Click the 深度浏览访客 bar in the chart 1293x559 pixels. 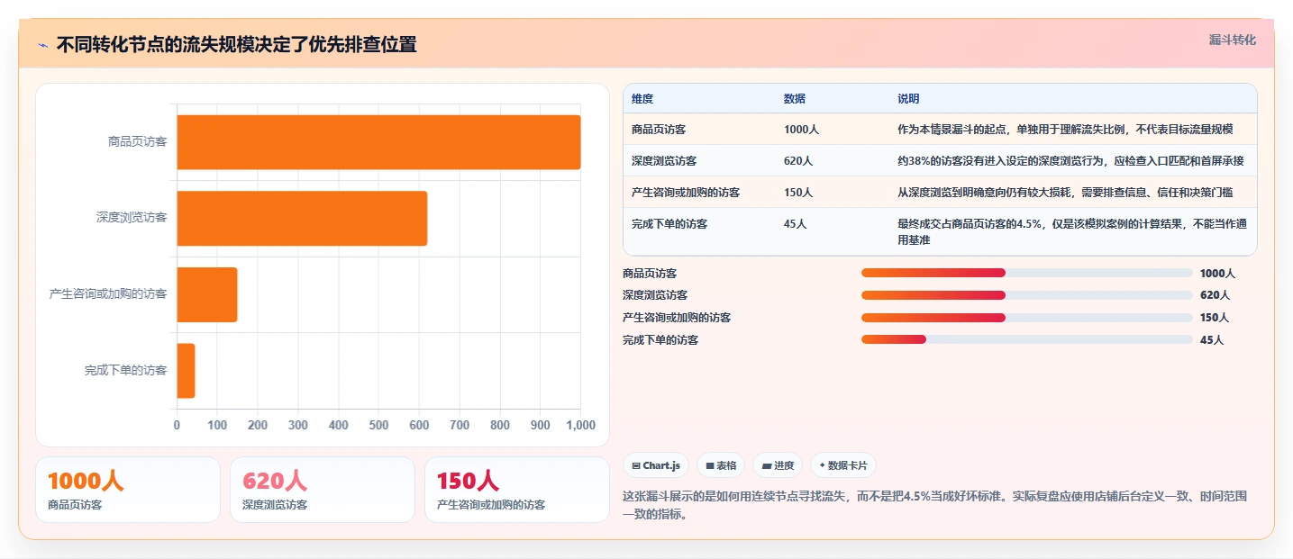pyautogui.click(x=302, y=218)
